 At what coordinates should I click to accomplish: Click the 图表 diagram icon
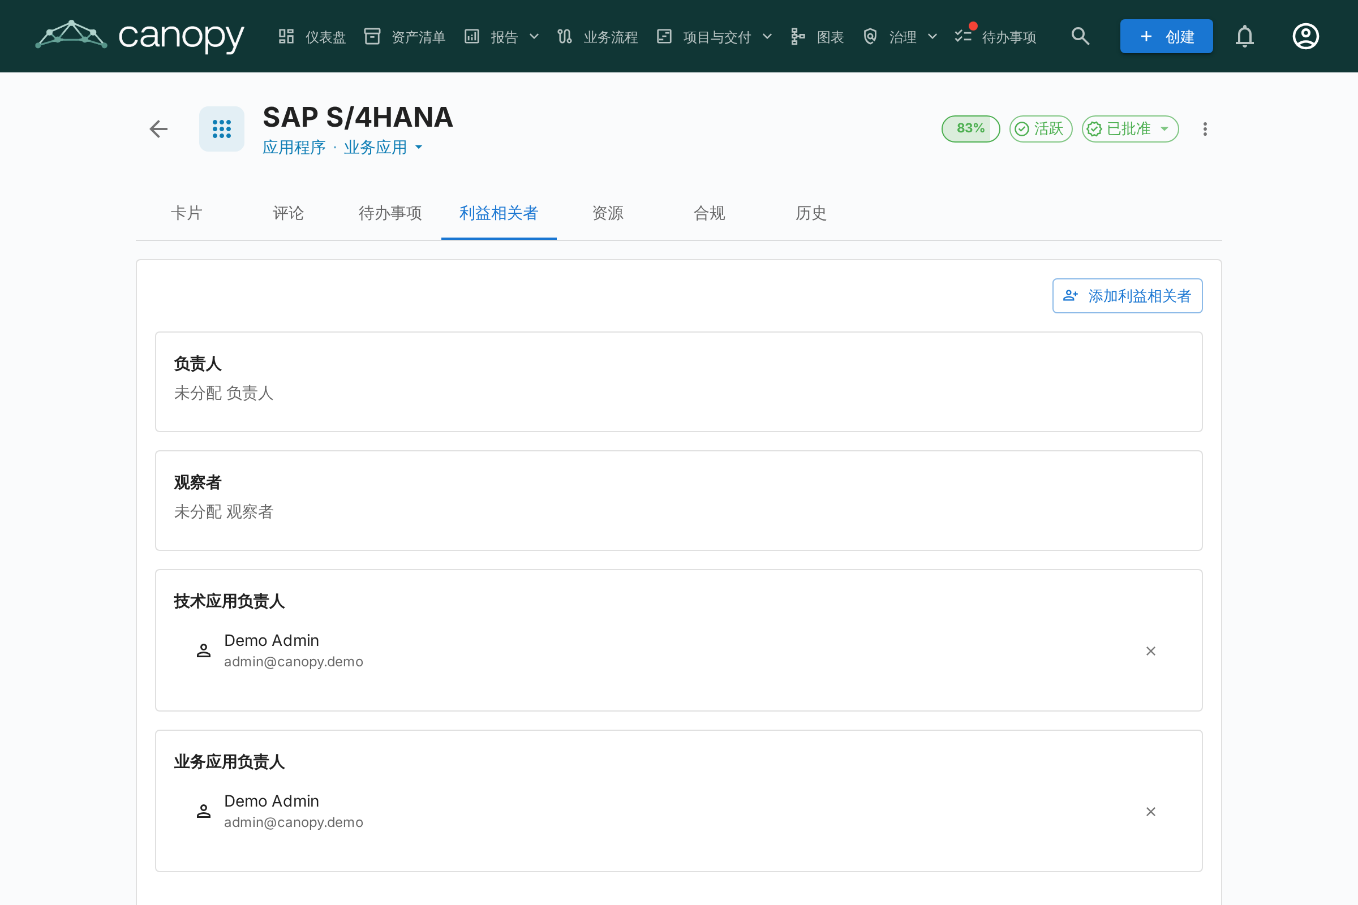click(798, 36)
